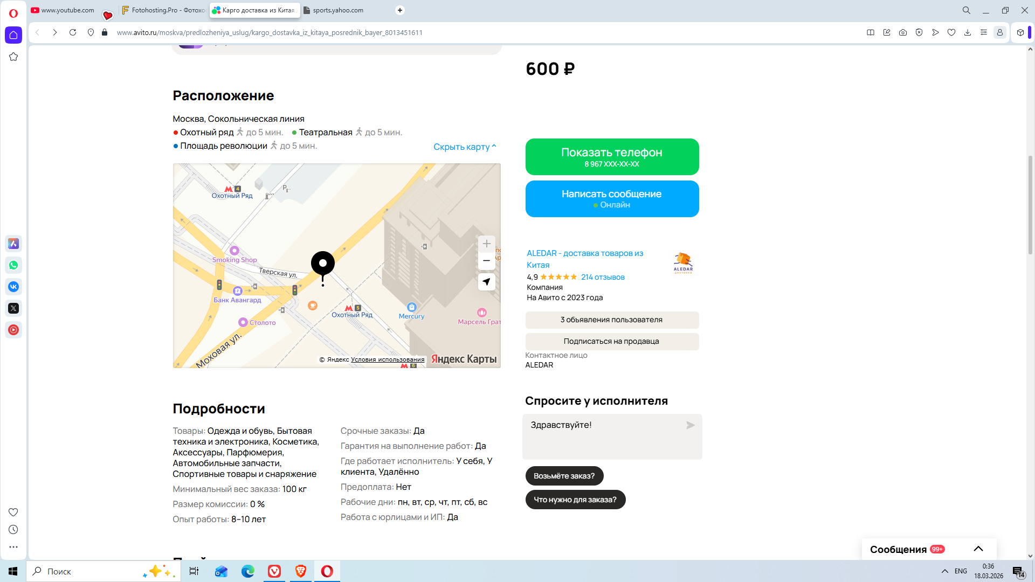
Task: Collapse map with "Скрыть карту"
Action: tap(464, 147)
